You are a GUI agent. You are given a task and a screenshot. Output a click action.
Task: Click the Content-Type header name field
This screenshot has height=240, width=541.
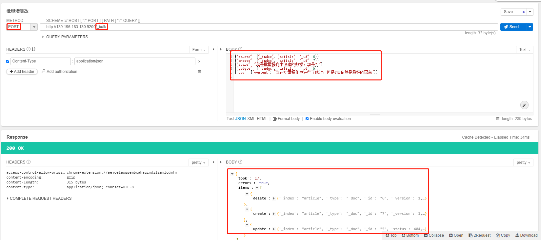point(41,61)
